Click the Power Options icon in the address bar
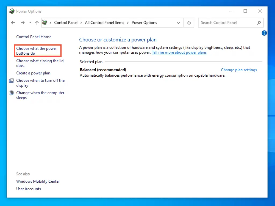Viewport: 275px width, 206px height. [45, 23]
